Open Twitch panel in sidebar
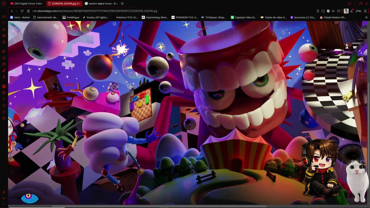370x208 pixels. [4, 51]
